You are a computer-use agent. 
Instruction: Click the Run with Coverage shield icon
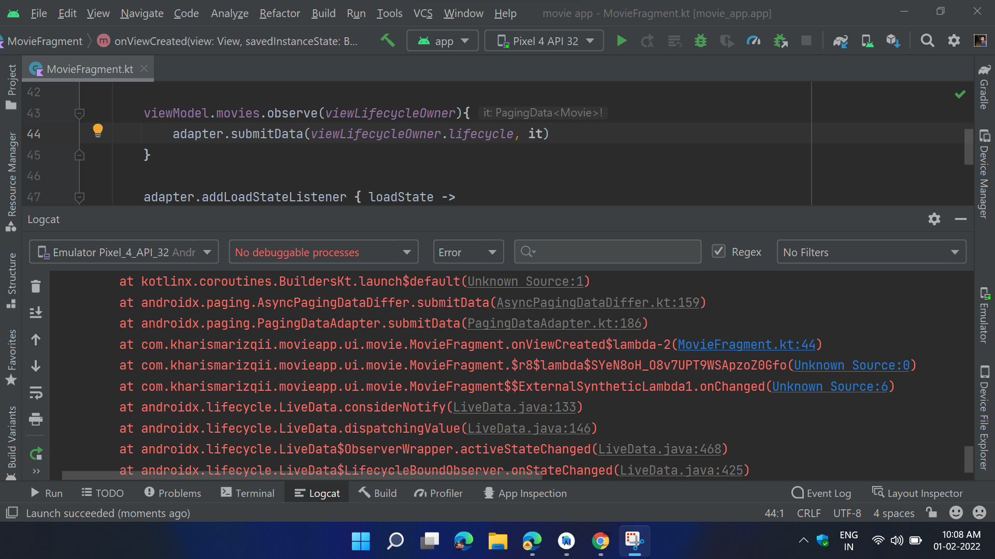pos(727,40)
